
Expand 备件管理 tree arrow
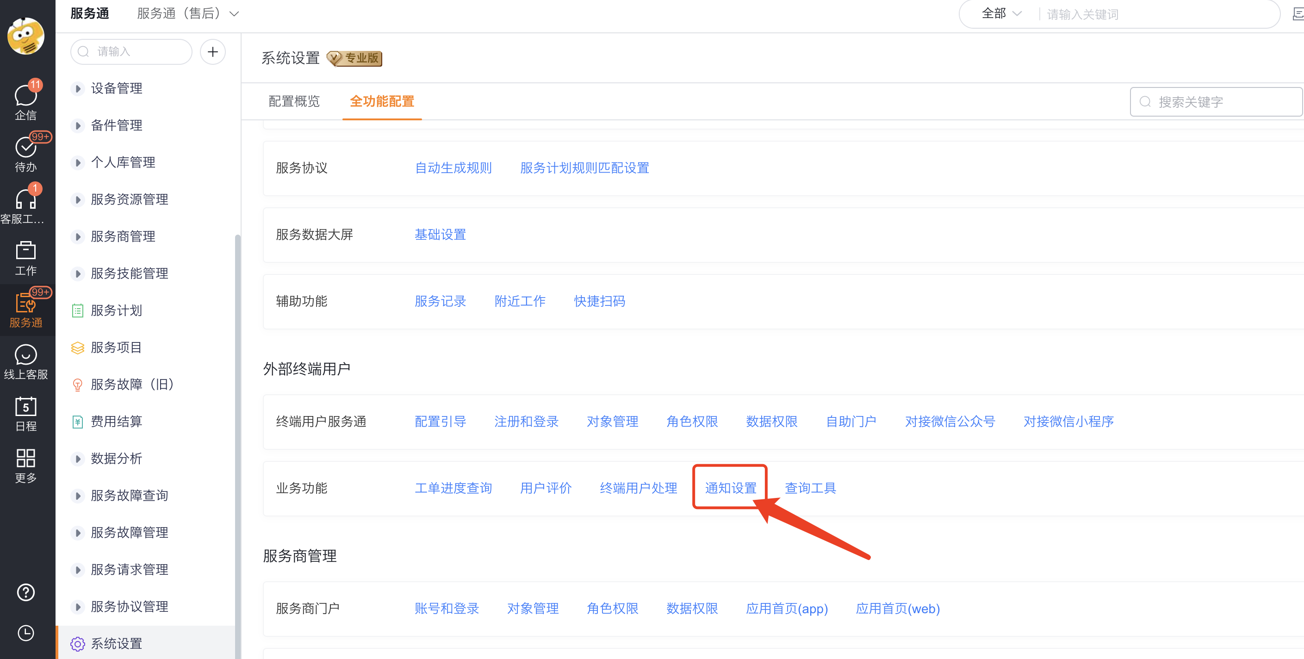point(77,125)
